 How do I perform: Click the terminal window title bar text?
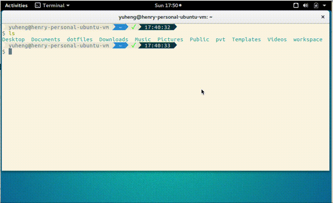[166, 17]
